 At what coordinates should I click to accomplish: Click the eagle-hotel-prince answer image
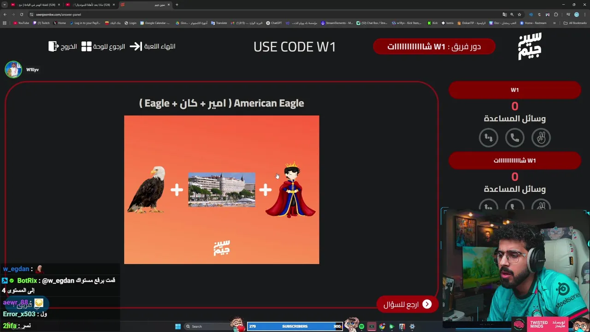[221, 190]
